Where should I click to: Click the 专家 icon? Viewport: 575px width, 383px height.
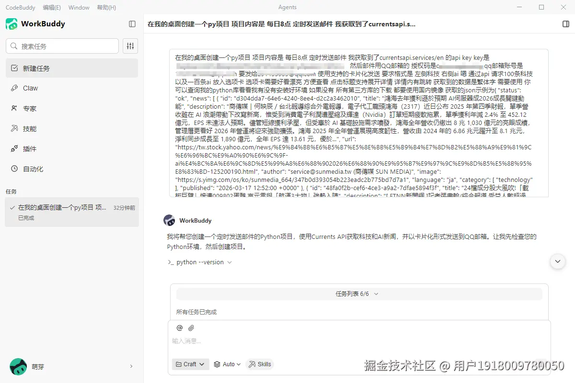(14, 108)
